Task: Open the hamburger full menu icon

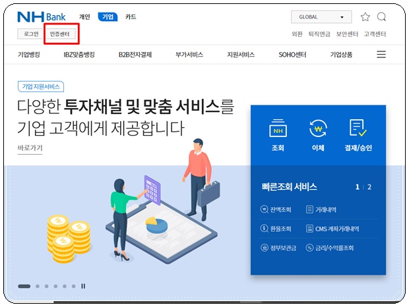Action: (x=381, y=55)
